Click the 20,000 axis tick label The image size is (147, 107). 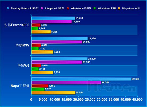(78, 100)
